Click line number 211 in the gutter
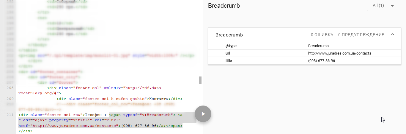The height and width of the screenshot is (134, 406). [10, 115]
